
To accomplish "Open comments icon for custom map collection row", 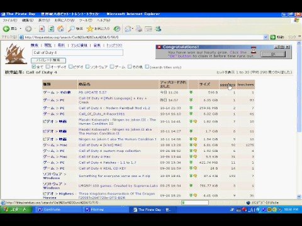I will click(195, 151).
